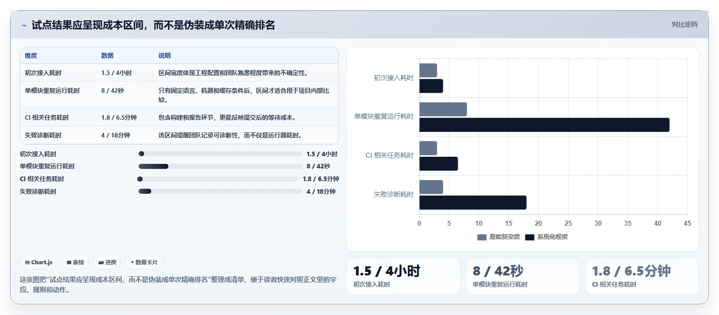This screenshot has height=315, width=719.
Task: Select the 表格 chip
Action: pyautogui.click(x=75, y=262)
